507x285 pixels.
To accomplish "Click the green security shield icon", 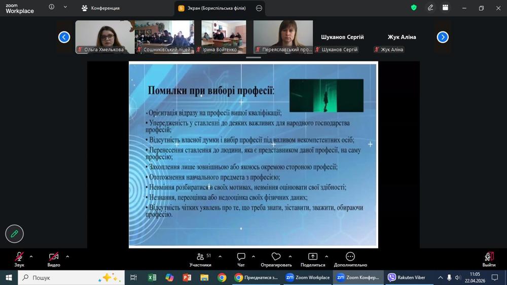I will click(x=414, y=8).
